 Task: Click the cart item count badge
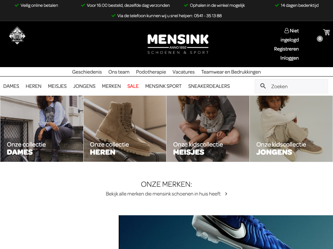coord(320,39)
